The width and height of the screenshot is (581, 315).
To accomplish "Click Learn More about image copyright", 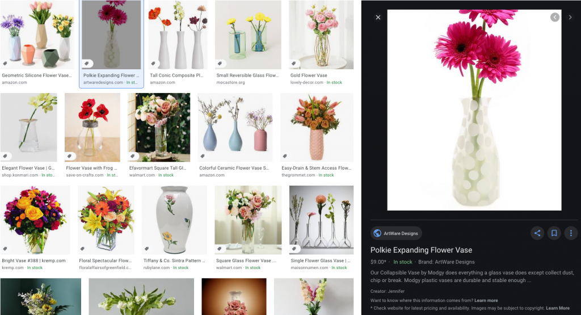I will (558, 308).
